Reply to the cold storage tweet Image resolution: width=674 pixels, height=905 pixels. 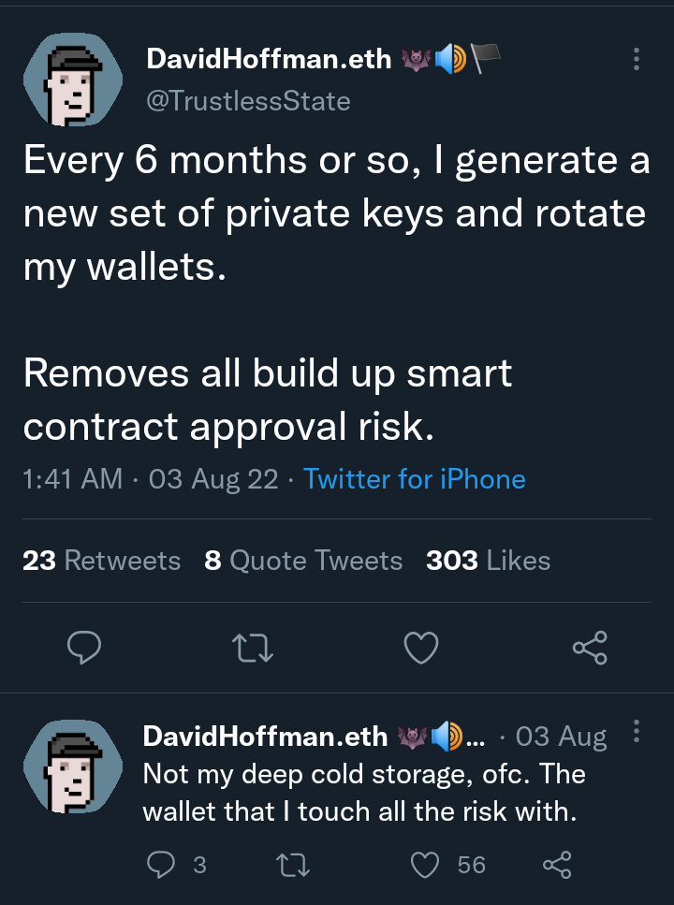click(x=163, y=865)
